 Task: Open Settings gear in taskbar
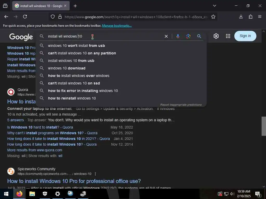tap(57, 194)
